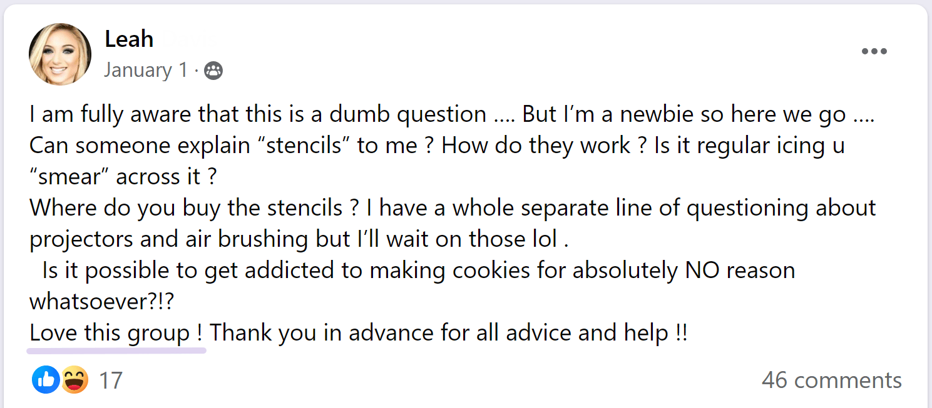Open the three-dot post options menu

[x=874, y=52]
